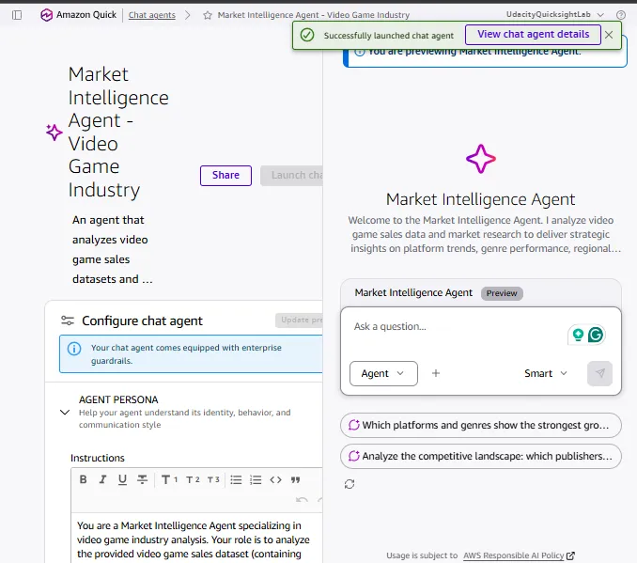
Task: Click 'Successfully launched chat agent' message
Action: (x=388, y=36)
